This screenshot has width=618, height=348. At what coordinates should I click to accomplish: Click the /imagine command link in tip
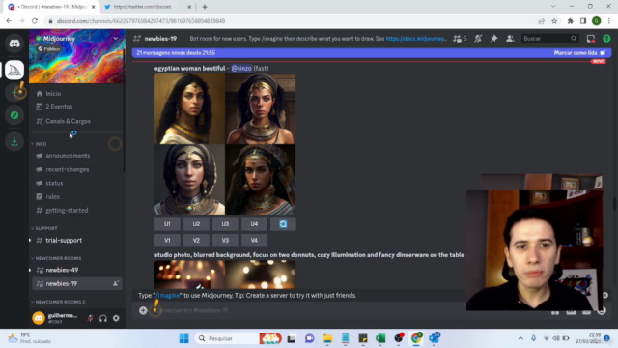click(168, 295)
